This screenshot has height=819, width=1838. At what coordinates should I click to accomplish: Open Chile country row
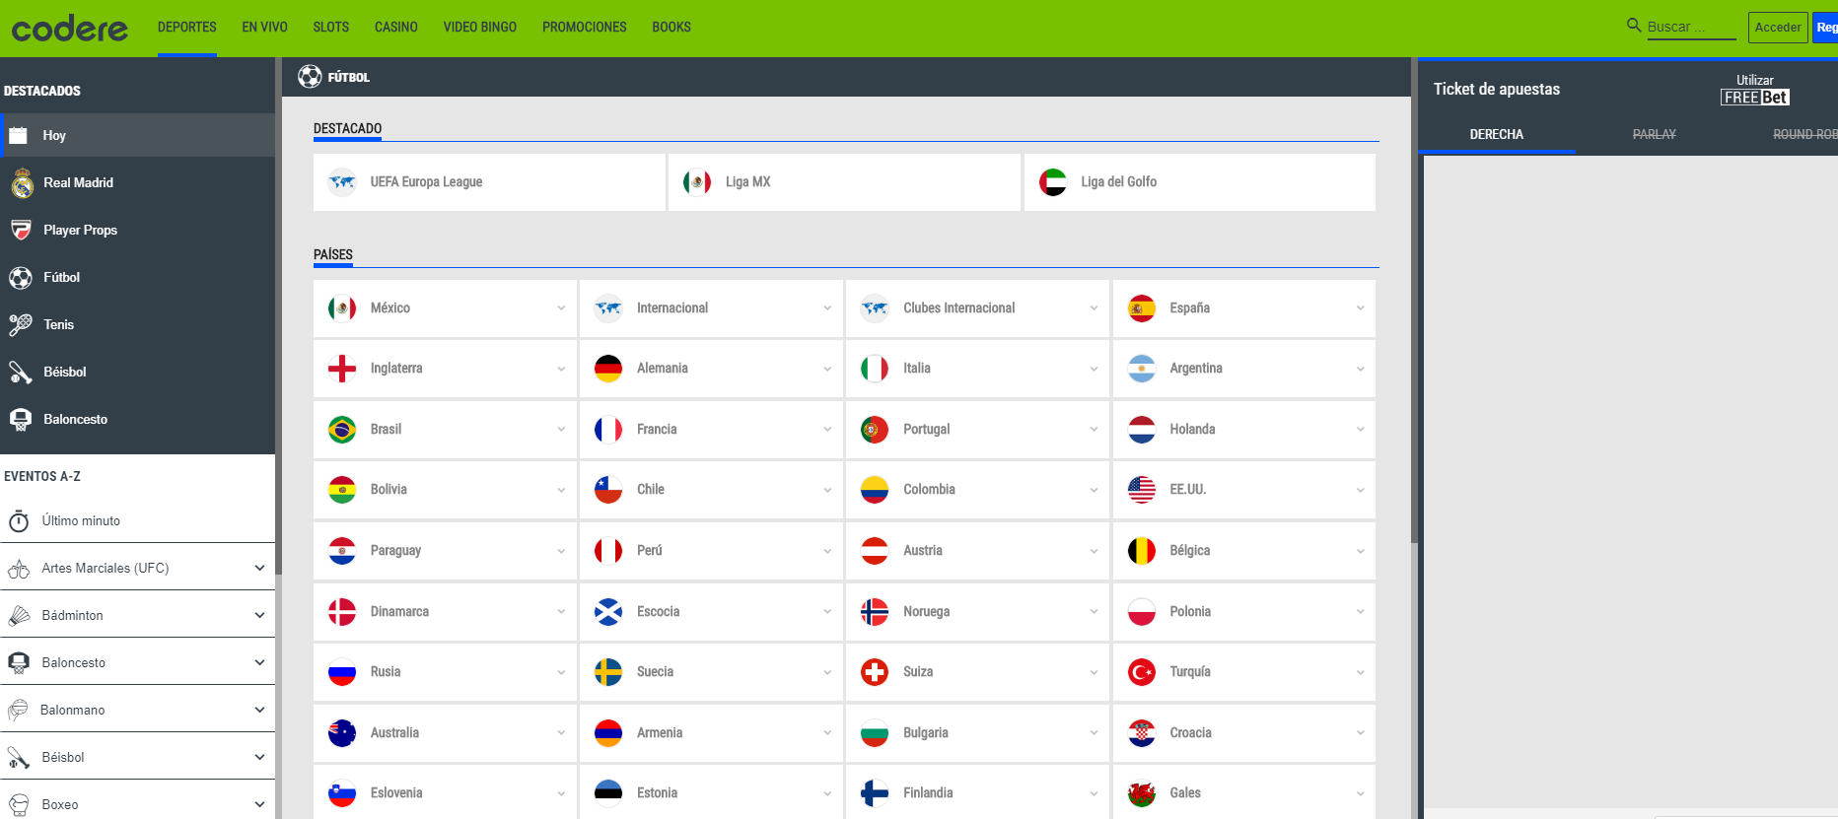(x=711, y=490)
